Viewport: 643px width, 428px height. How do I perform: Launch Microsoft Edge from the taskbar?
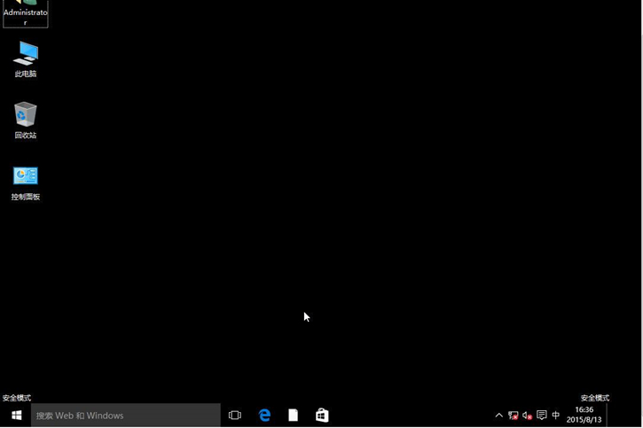point(264,415)
